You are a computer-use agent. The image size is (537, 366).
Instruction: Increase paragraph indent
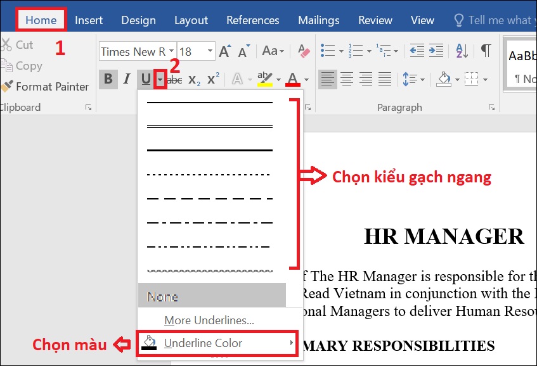[436, 51]
